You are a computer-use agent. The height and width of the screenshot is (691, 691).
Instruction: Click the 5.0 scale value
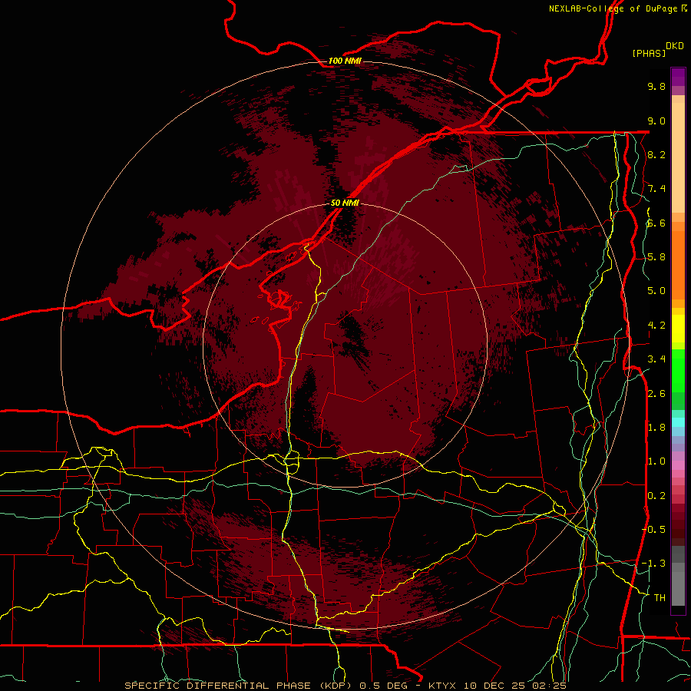[x=656, y=291]
